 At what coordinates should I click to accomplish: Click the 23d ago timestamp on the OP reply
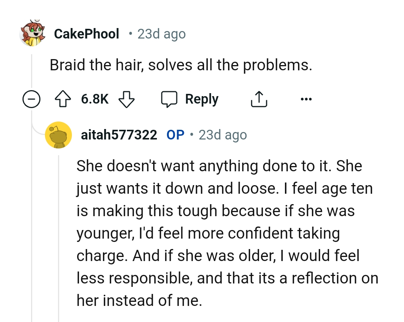coord(222,135)
